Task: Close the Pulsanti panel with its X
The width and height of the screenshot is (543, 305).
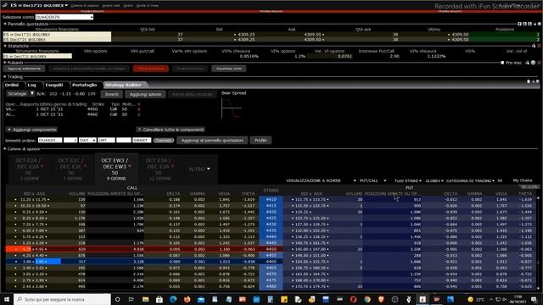Action: (x=540, y=63)
